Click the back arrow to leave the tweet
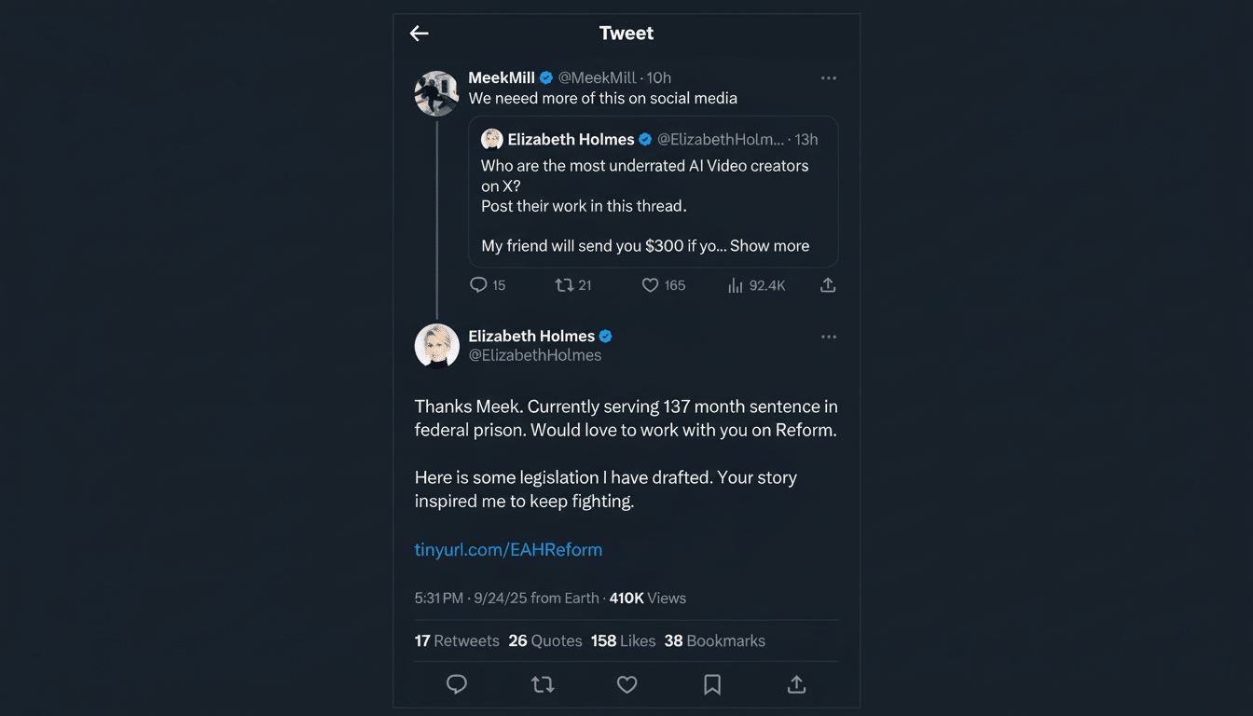The width and height of the screenshot is (1253, 716). coord(419,33)
